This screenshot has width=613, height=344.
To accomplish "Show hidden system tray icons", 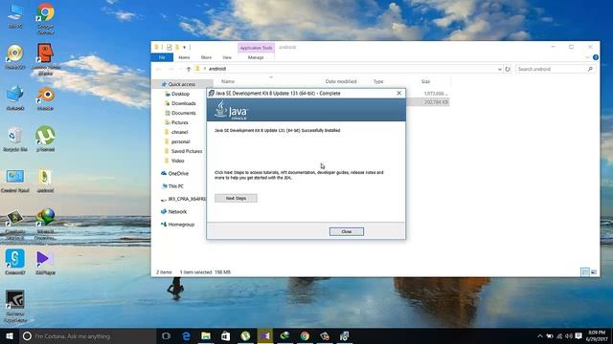I will [540, 335].
